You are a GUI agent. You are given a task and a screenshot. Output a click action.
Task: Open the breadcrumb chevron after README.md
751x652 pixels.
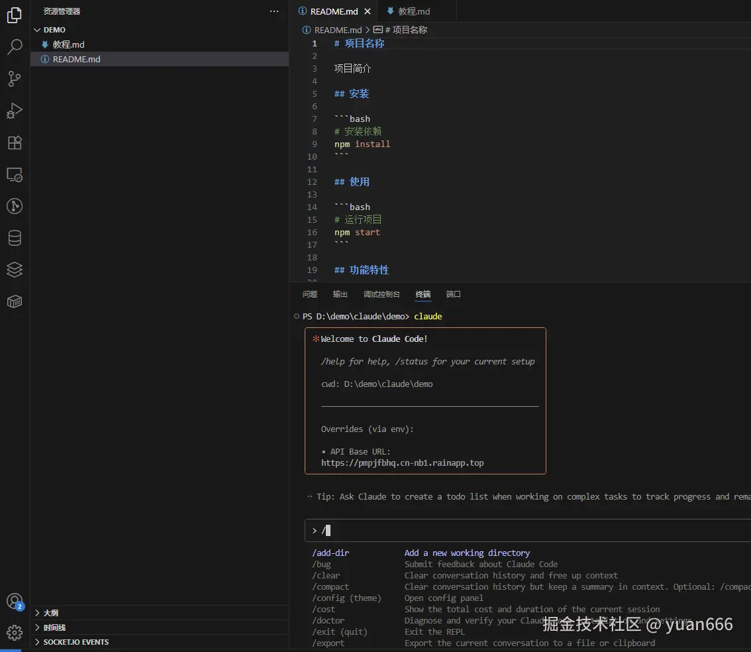point(368,30)
